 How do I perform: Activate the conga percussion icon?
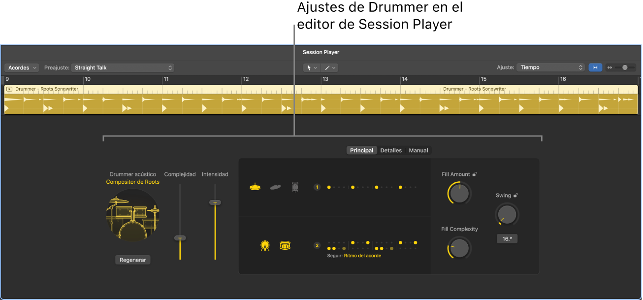click(294, 186)
